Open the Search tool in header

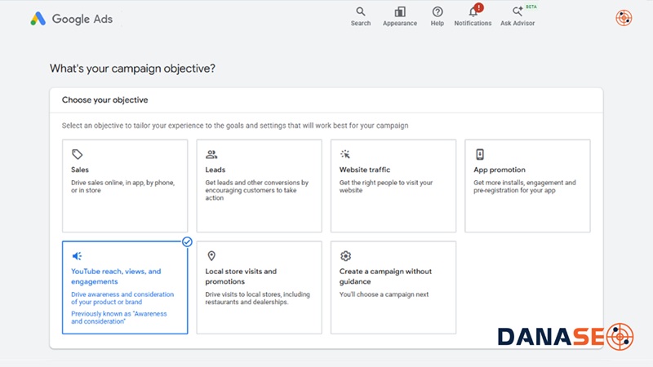click(361, 11)
